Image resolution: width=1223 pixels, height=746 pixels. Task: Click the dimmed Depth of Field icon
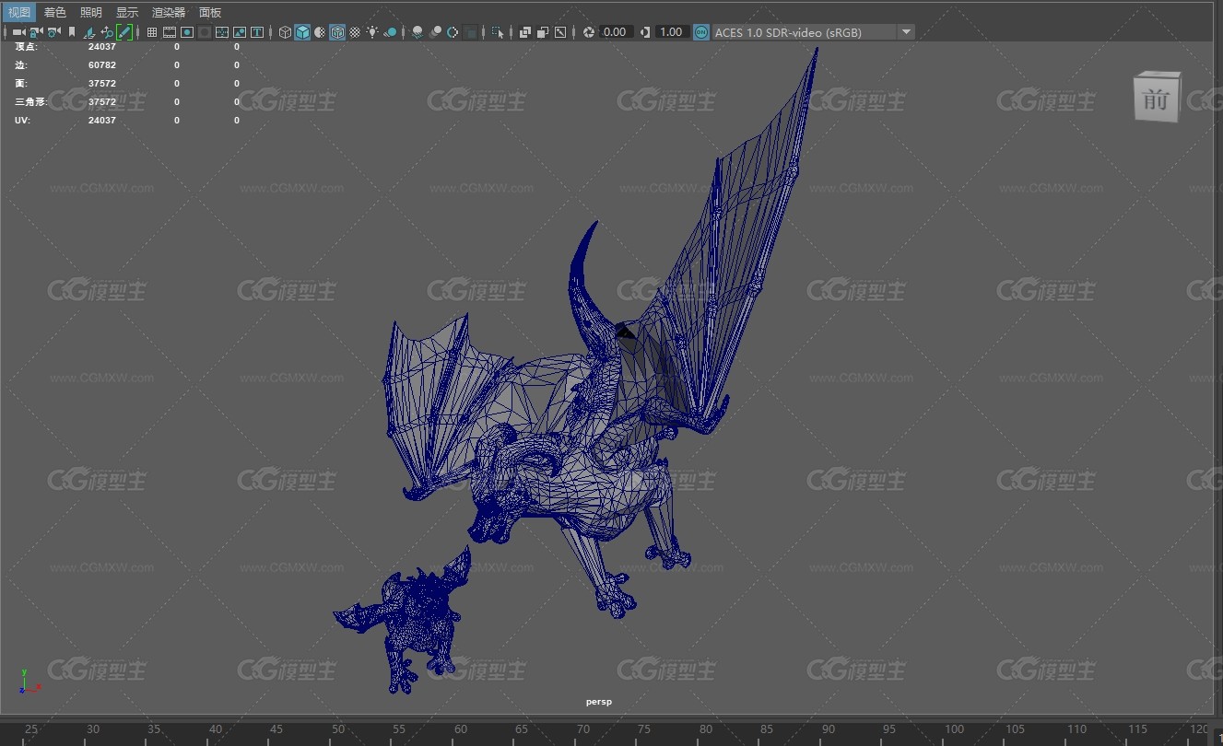click(x=471, y=32)
